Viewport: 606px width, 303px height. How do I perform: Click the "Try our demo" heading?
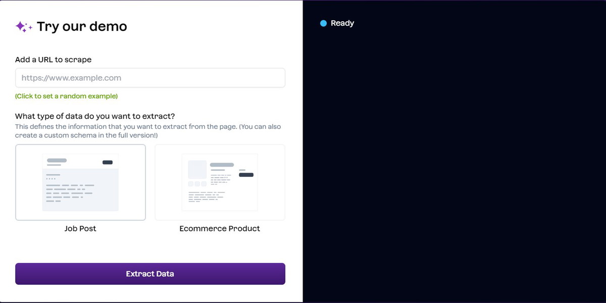(82, 26)
